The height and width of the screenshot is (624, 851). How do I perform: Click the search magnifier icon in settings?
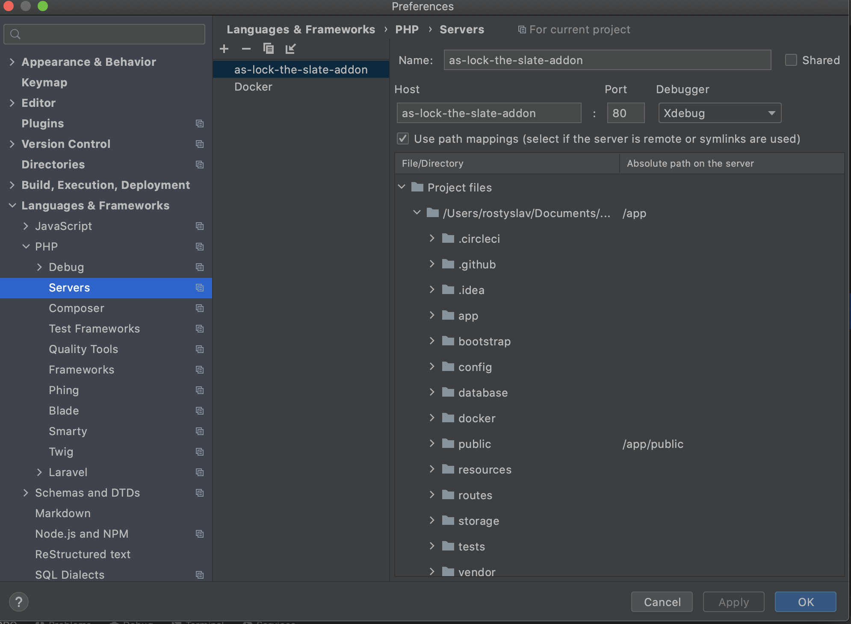coord(15,34)
